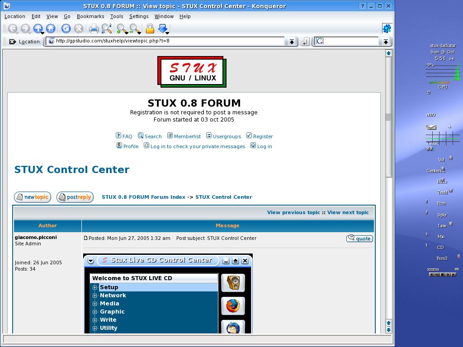Click the Usergroups icon
Screen dimensions: 463x347
[x=209, y=136]
